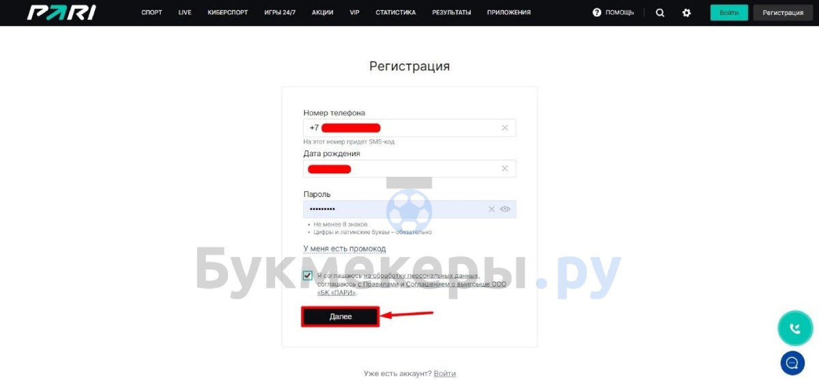The height and width of the screenshot is (380, 819).
Task: Clear the password field
Action: 491,209
